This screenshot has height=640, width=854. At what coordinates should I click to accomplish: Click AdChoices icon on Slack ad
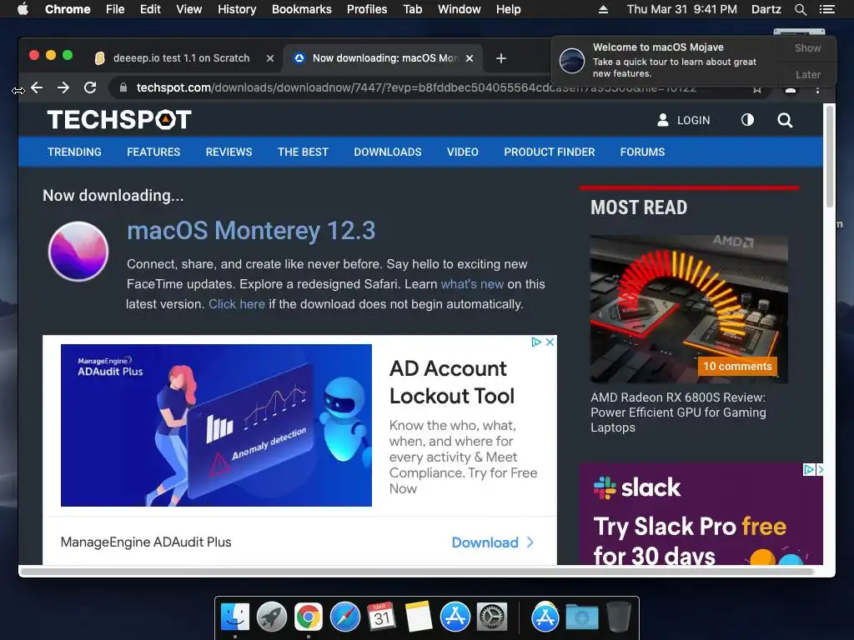(809, 469)
